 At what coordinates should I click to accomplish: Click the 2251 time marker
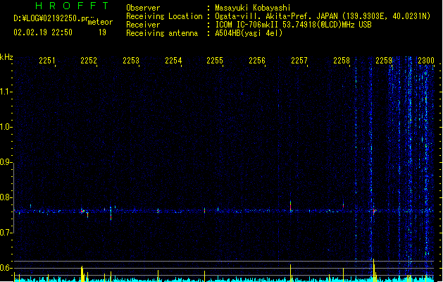47,61
